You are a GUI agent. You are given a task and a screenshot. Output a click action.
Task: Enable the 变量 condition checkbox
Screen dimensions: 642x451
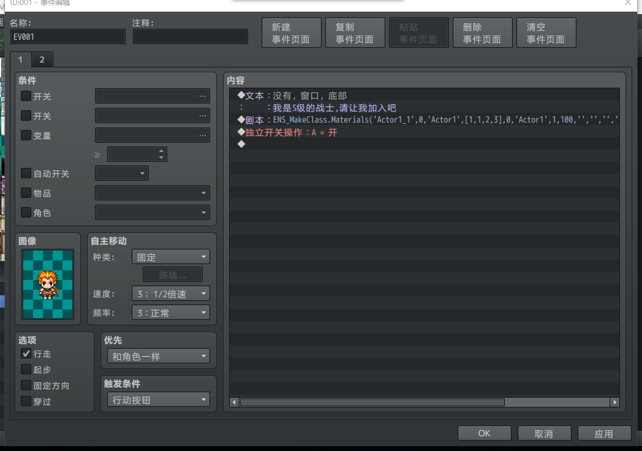pyautogui.click(x=26, y=135)
